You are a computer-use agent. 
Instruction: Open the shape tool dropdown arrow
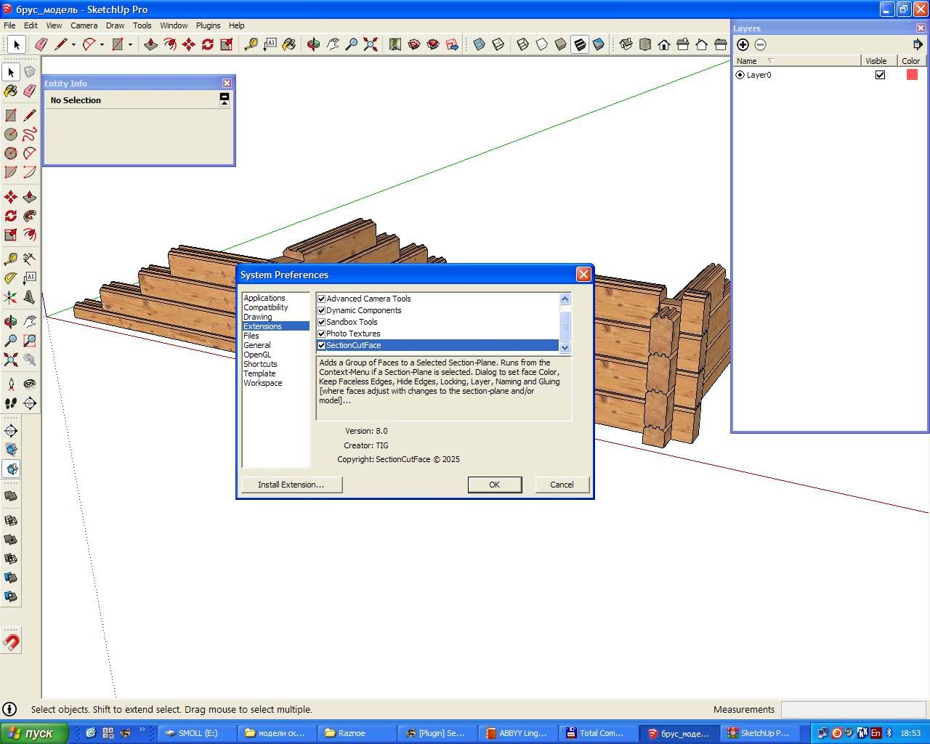[130, 45]
